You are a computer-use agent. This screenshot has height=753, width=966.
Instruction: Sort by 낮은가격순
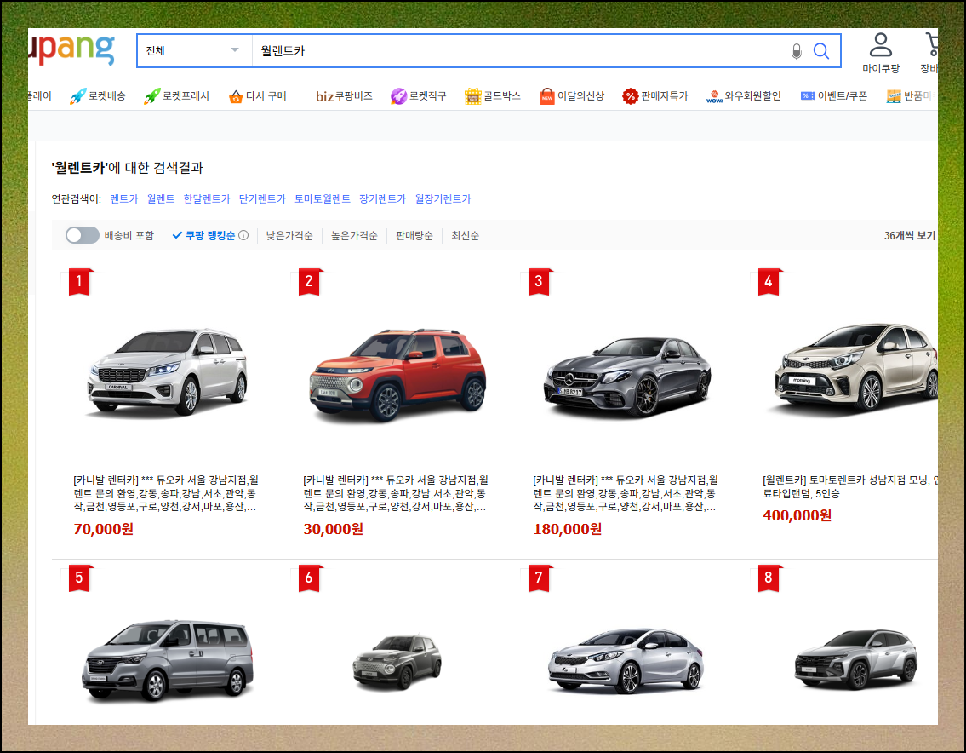pos(289,236)
